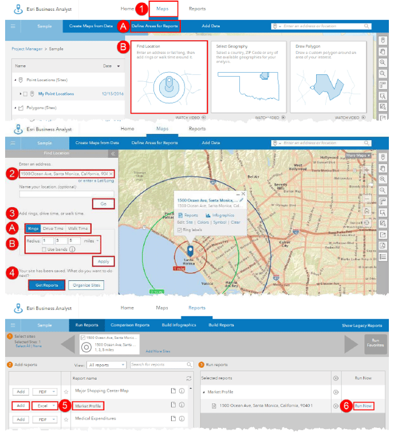Viewport: 394px width, 437px height.
Task: Open Maps tab on the Run Reports screen
Action: [162, 308]
